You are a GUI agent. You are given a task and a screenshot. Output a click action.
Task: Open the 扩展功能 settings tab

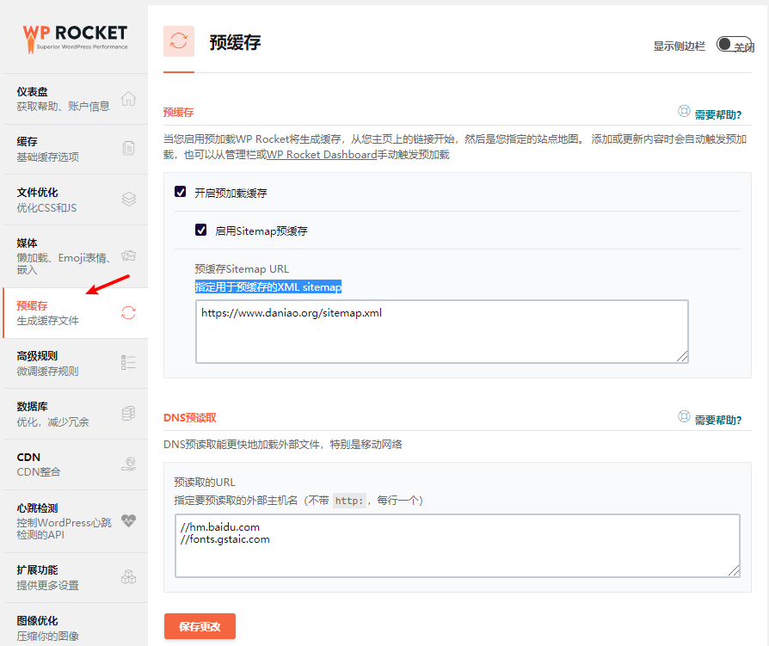(76, 578)
